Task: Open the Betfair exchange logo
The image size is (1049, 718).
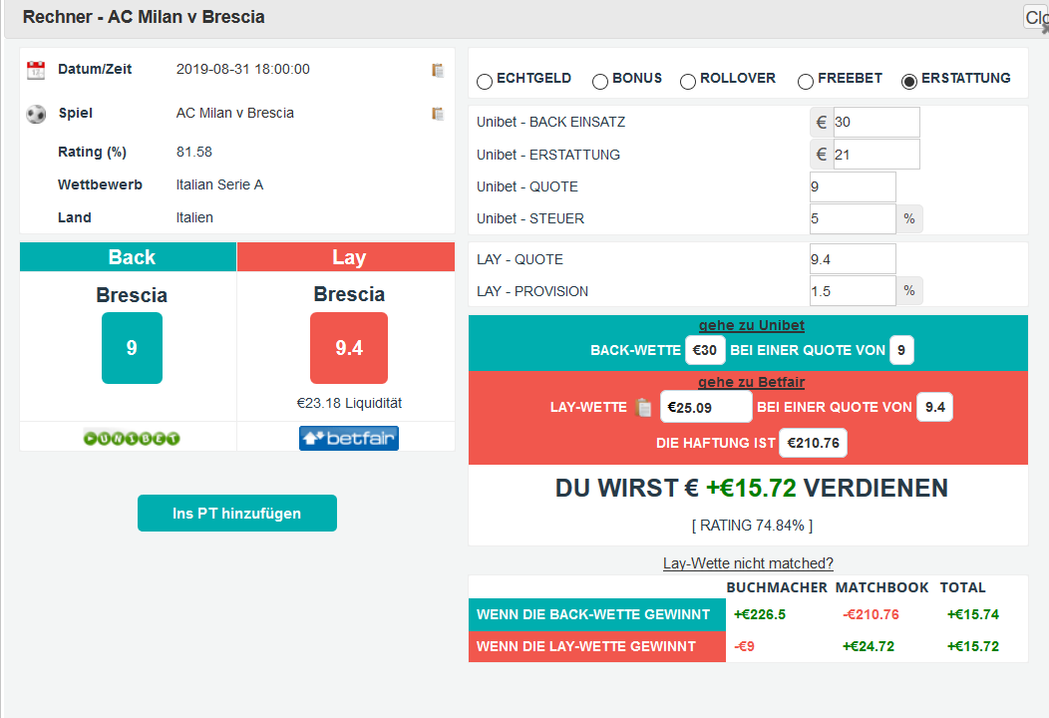Action: 349,439
